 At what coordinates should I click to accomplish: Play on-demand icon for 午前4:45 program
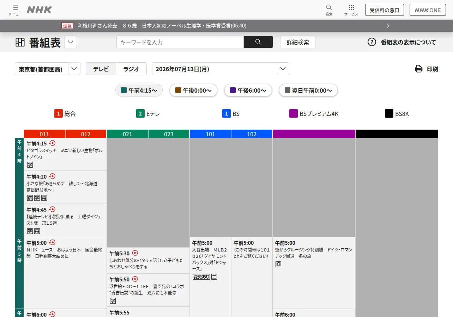click(x=52, y=209)
